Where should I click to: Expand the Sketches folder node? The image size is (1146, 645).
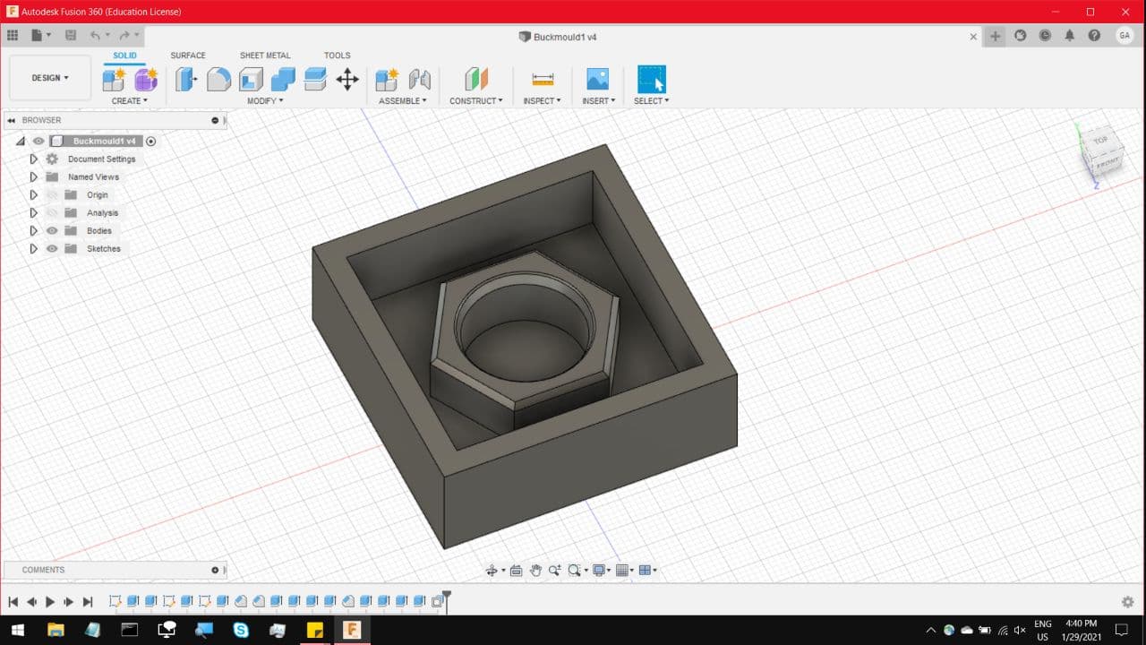34,248
